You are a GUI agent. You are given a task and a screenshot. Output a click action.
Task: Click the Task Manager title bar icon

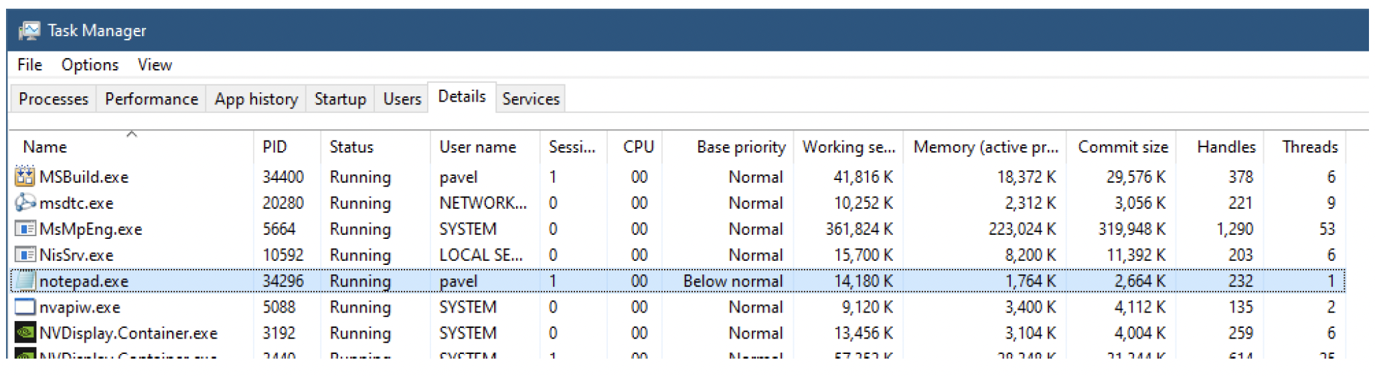point(29,31)
